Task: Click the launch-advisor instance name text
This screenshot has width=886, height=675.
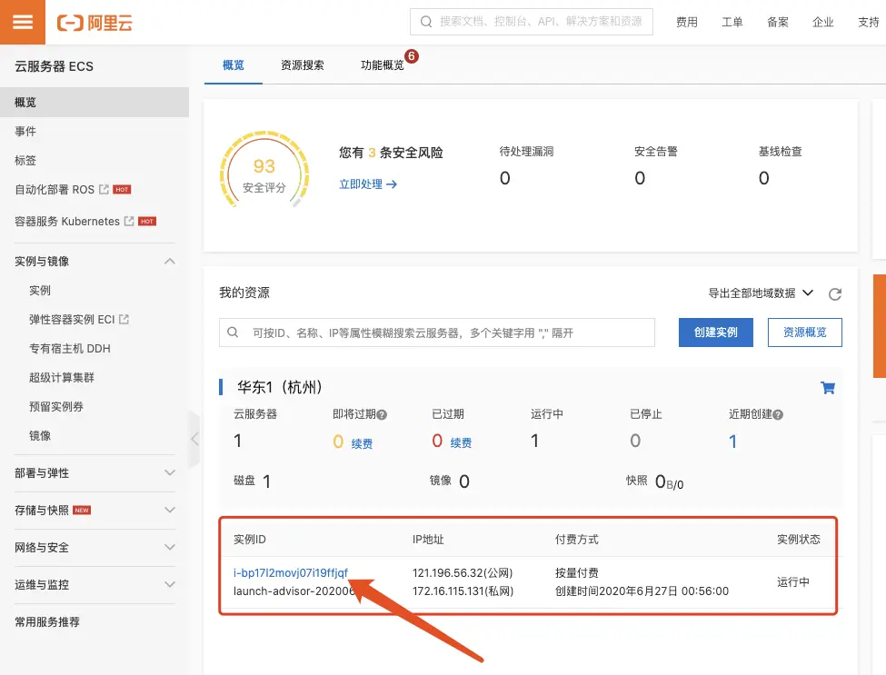Action: [x=294, y=591]
